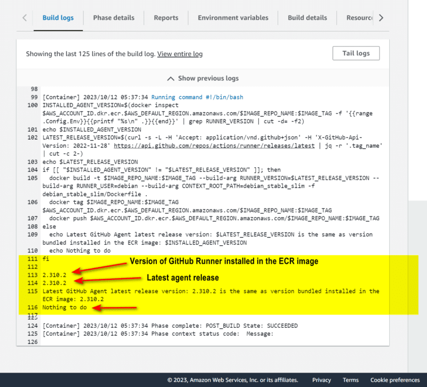The height and width of the screenshot is (387, 427).
Task: Click the POST_BUILD SUCCEEDED log line 124
Action: click(170, 326)
